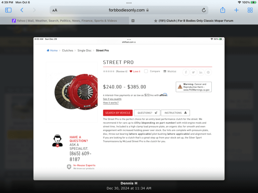This screenshot has height=193, width=258.
Task: Click the Search By Vehicle button
Action: [118, 113]
